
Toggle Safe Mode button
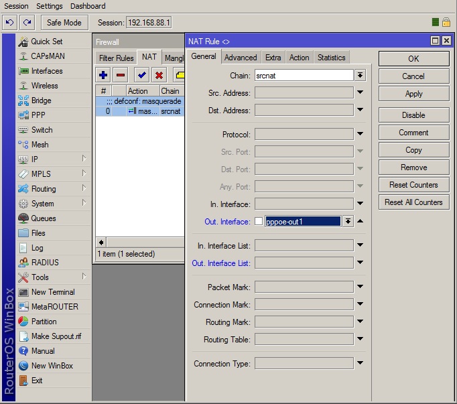click(x=64, y=23)
